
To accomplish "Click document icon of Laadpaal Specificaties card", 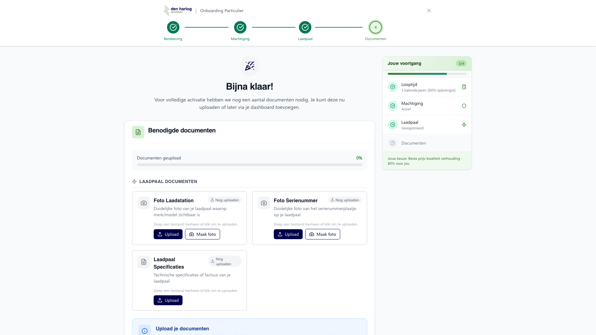I will [x=144, y=262].
